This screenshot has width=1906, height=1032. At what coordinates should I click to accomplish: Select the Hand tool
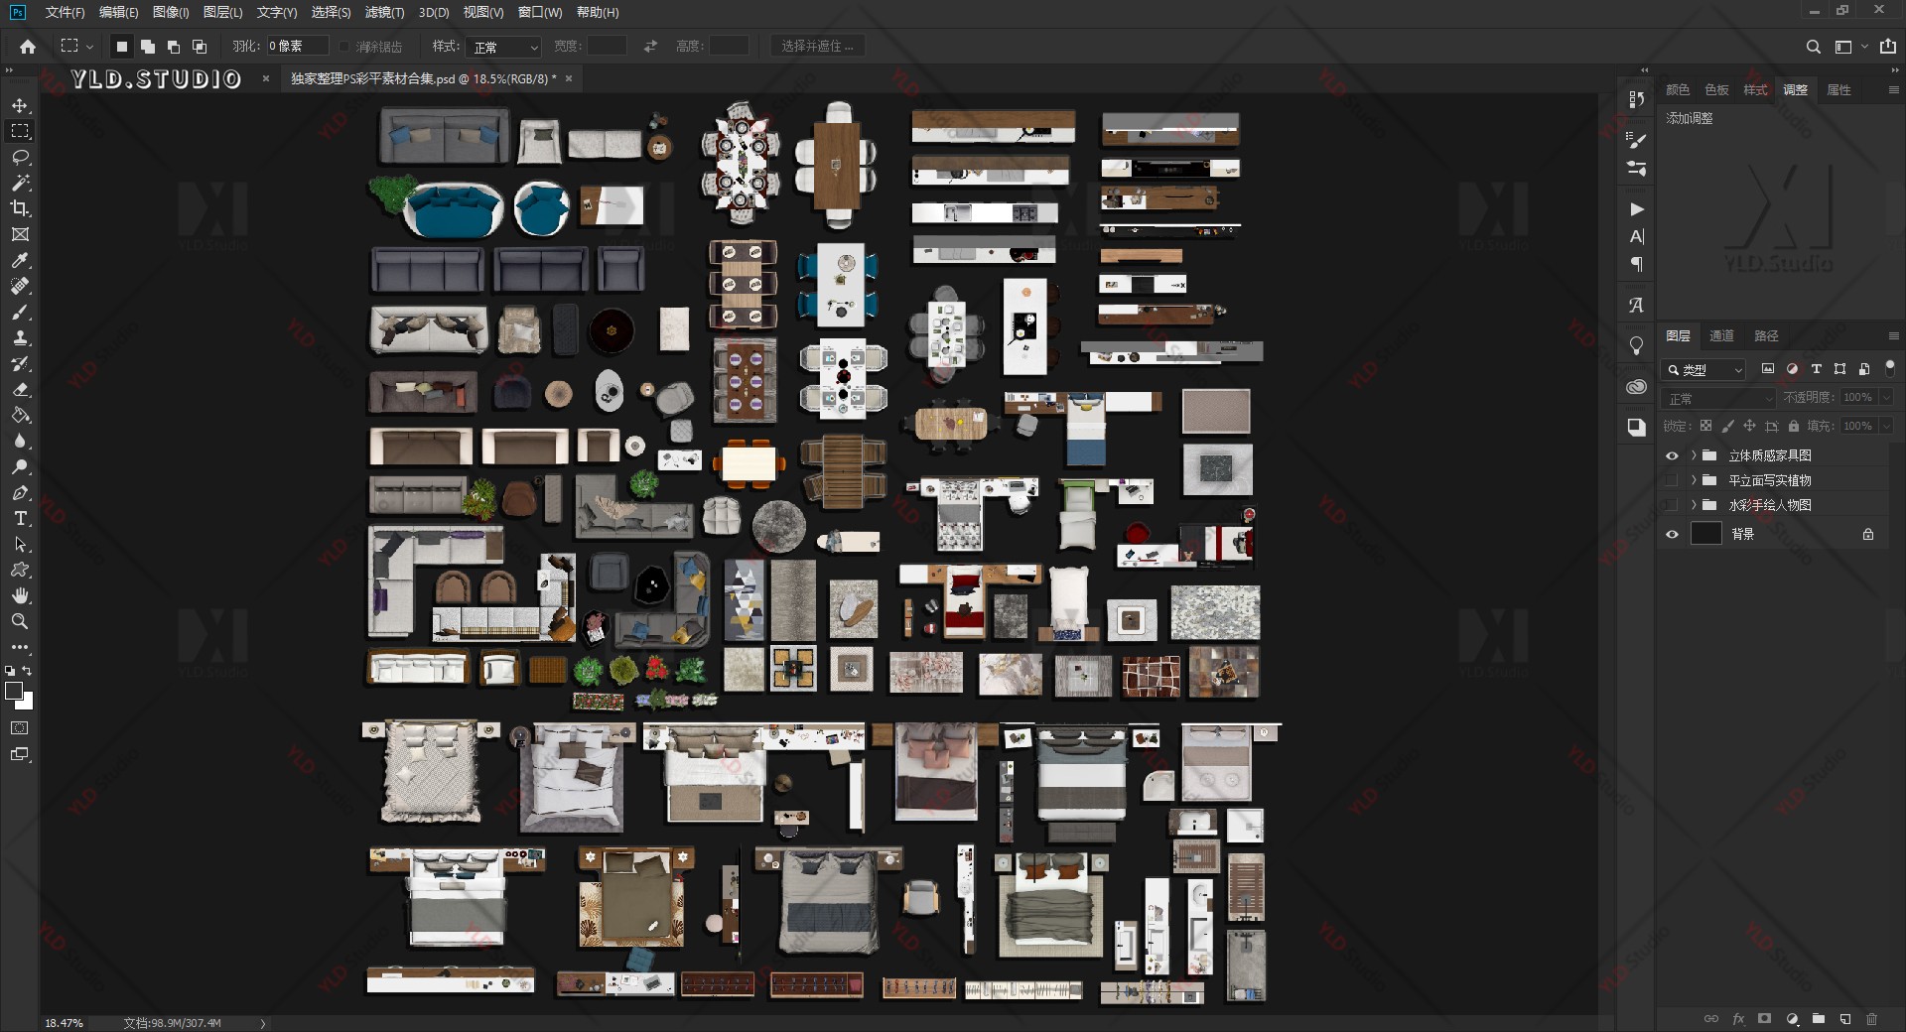(x=20, y=595)
